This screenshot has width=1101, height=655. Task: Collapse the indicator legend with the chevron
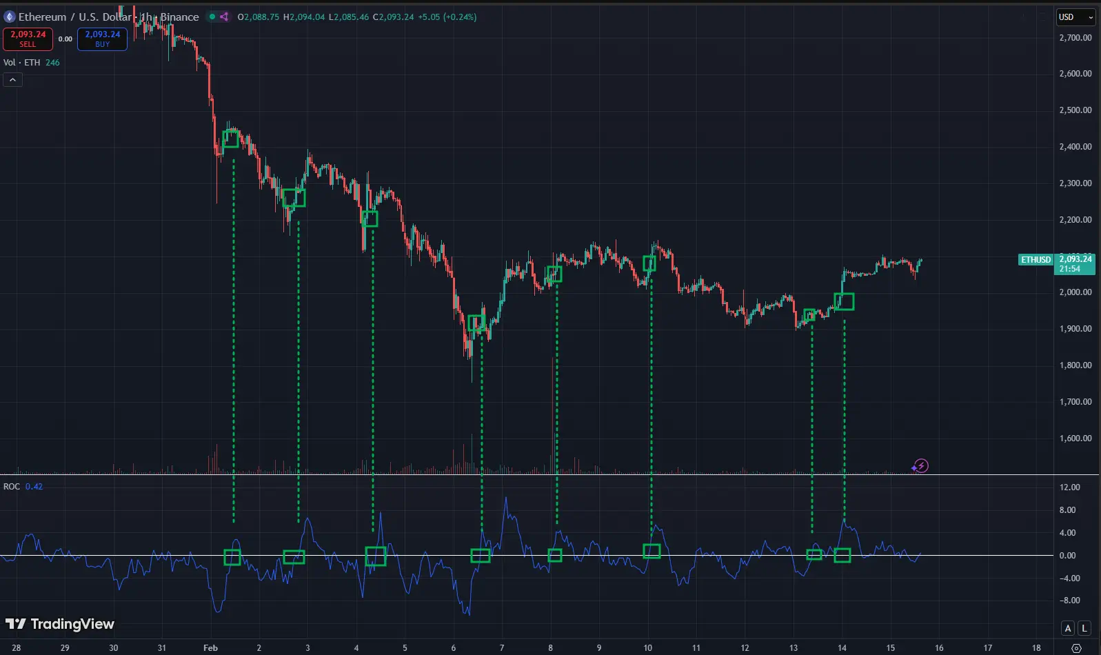tap(12, 80)
